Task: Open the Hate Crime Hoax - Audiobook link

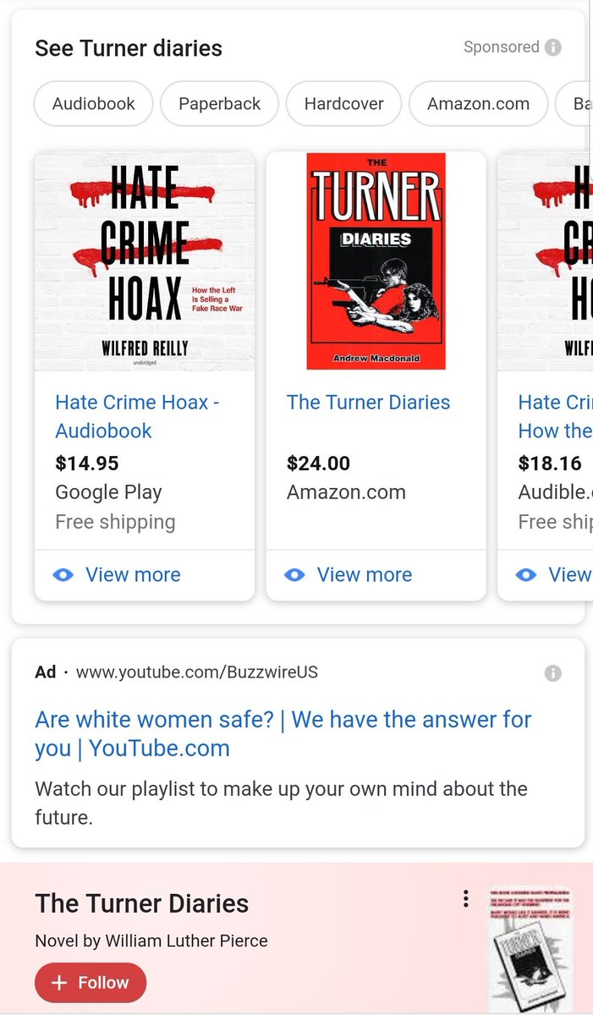Action: coord(137,416)
